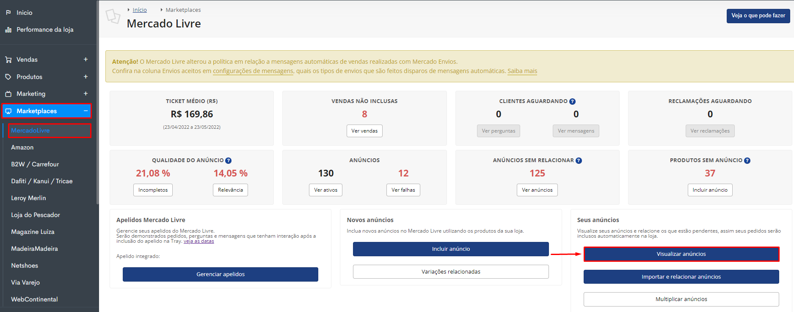Click the Relevância button
The image size is (794, 312).
pos(230,190)
